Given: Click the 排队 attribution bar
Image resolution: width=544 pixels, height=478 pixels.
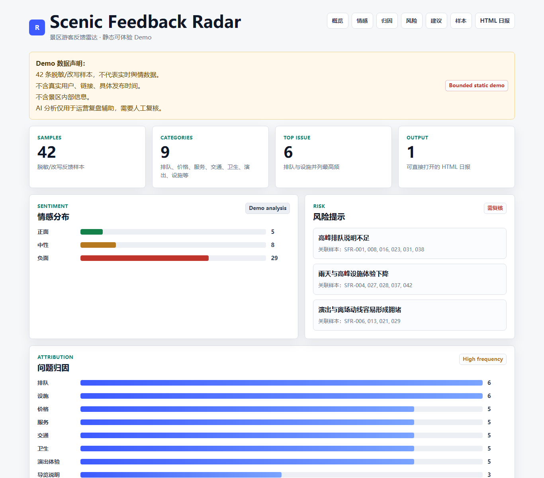Looking at the screenshot, I should tap(282, 383).
